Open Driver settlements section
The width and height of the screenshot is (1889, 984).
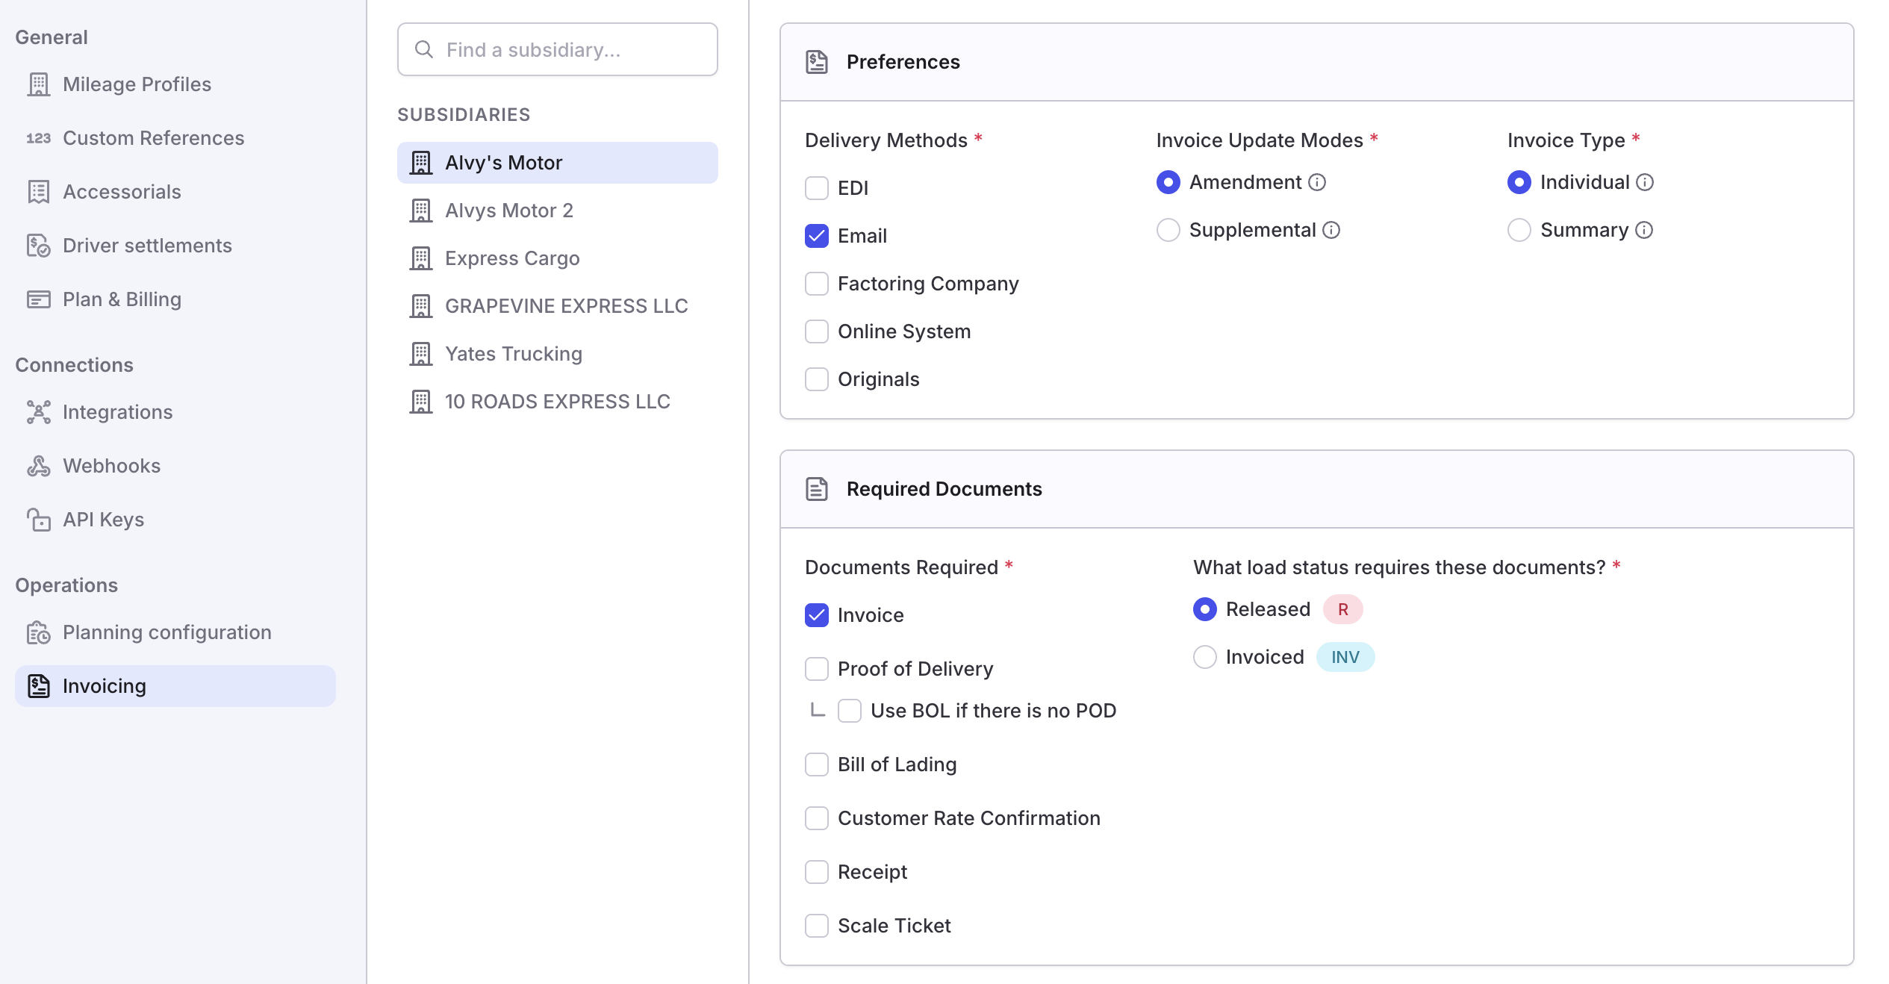[175, 246]
